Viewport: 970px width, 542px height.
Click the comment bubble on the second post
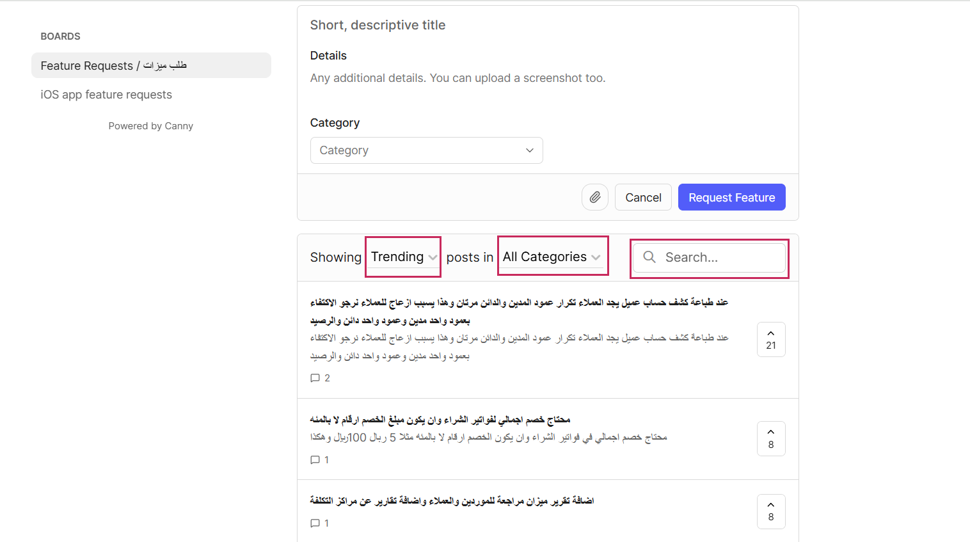315,459
